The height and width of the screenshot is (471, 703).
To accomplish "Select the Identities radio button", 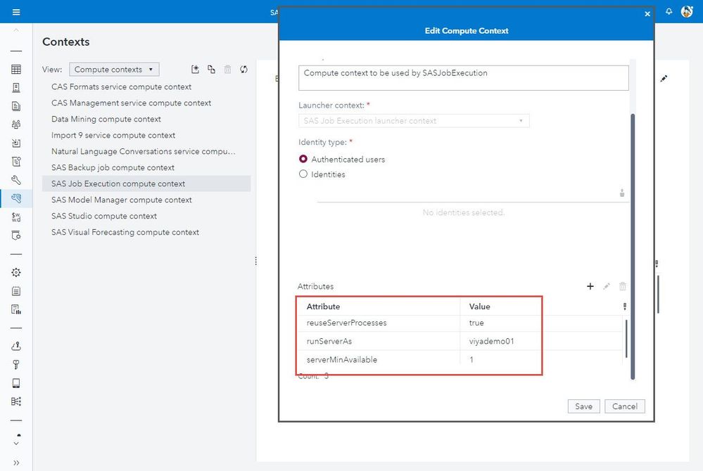I will 303,174.
